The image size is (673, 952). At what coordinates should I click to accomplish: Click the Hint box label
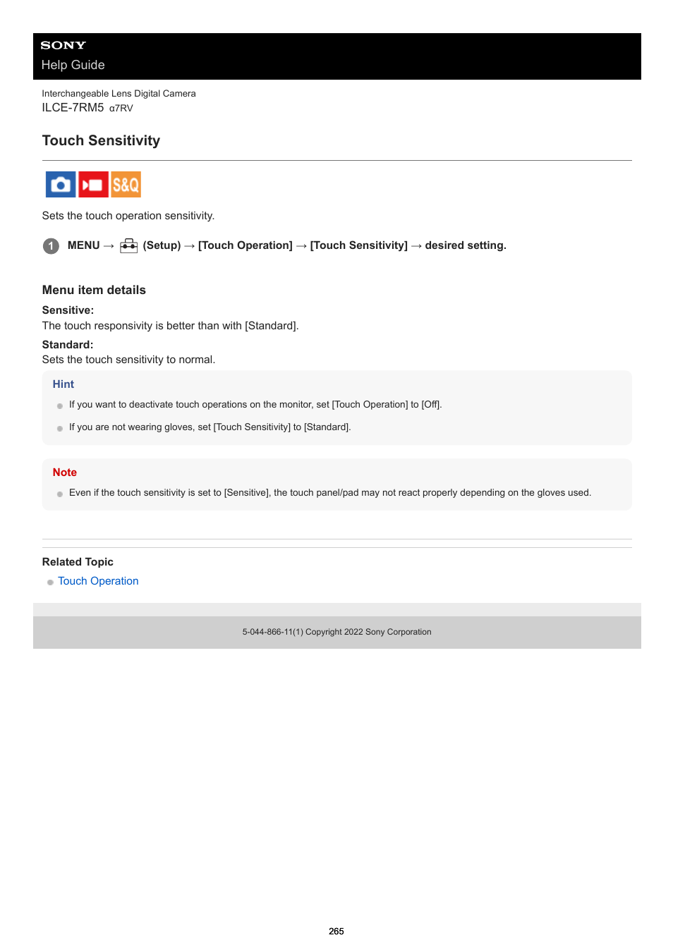click(x=63, y=384)
